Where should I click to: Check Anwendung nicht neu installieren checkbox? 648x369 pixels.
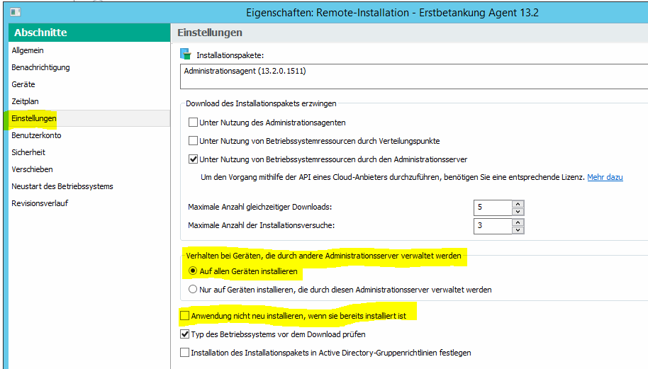[x=185, y=316]
